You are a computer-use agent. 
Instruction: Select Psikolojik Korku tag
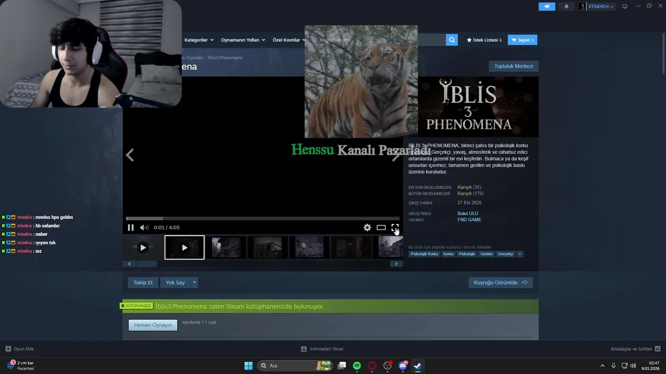[425, 254]
